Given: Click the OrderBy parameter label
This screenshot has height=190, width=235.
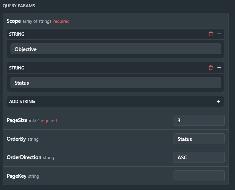Looking at the screenshot, I should [16, 139].
